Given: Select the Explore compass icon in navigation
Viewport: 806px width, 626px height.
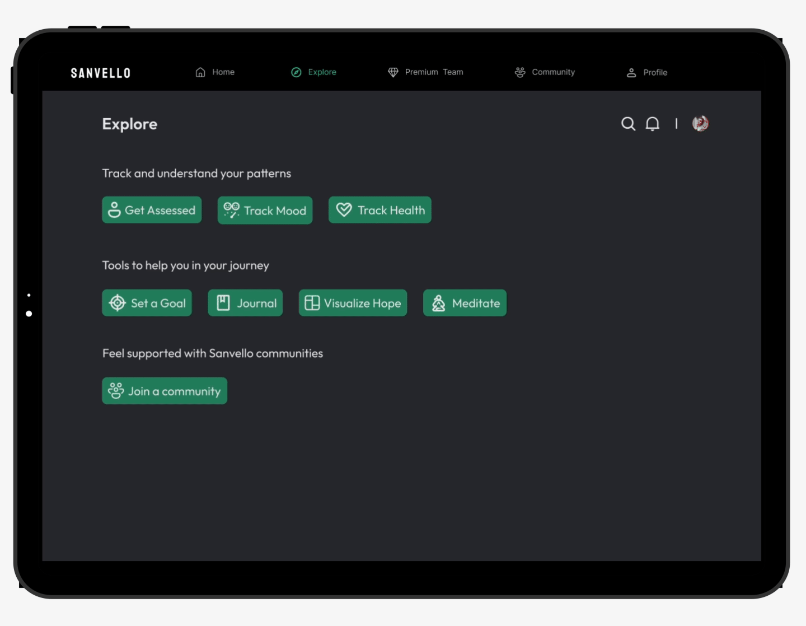Looking at the screenshot, I should coord(296,72).
